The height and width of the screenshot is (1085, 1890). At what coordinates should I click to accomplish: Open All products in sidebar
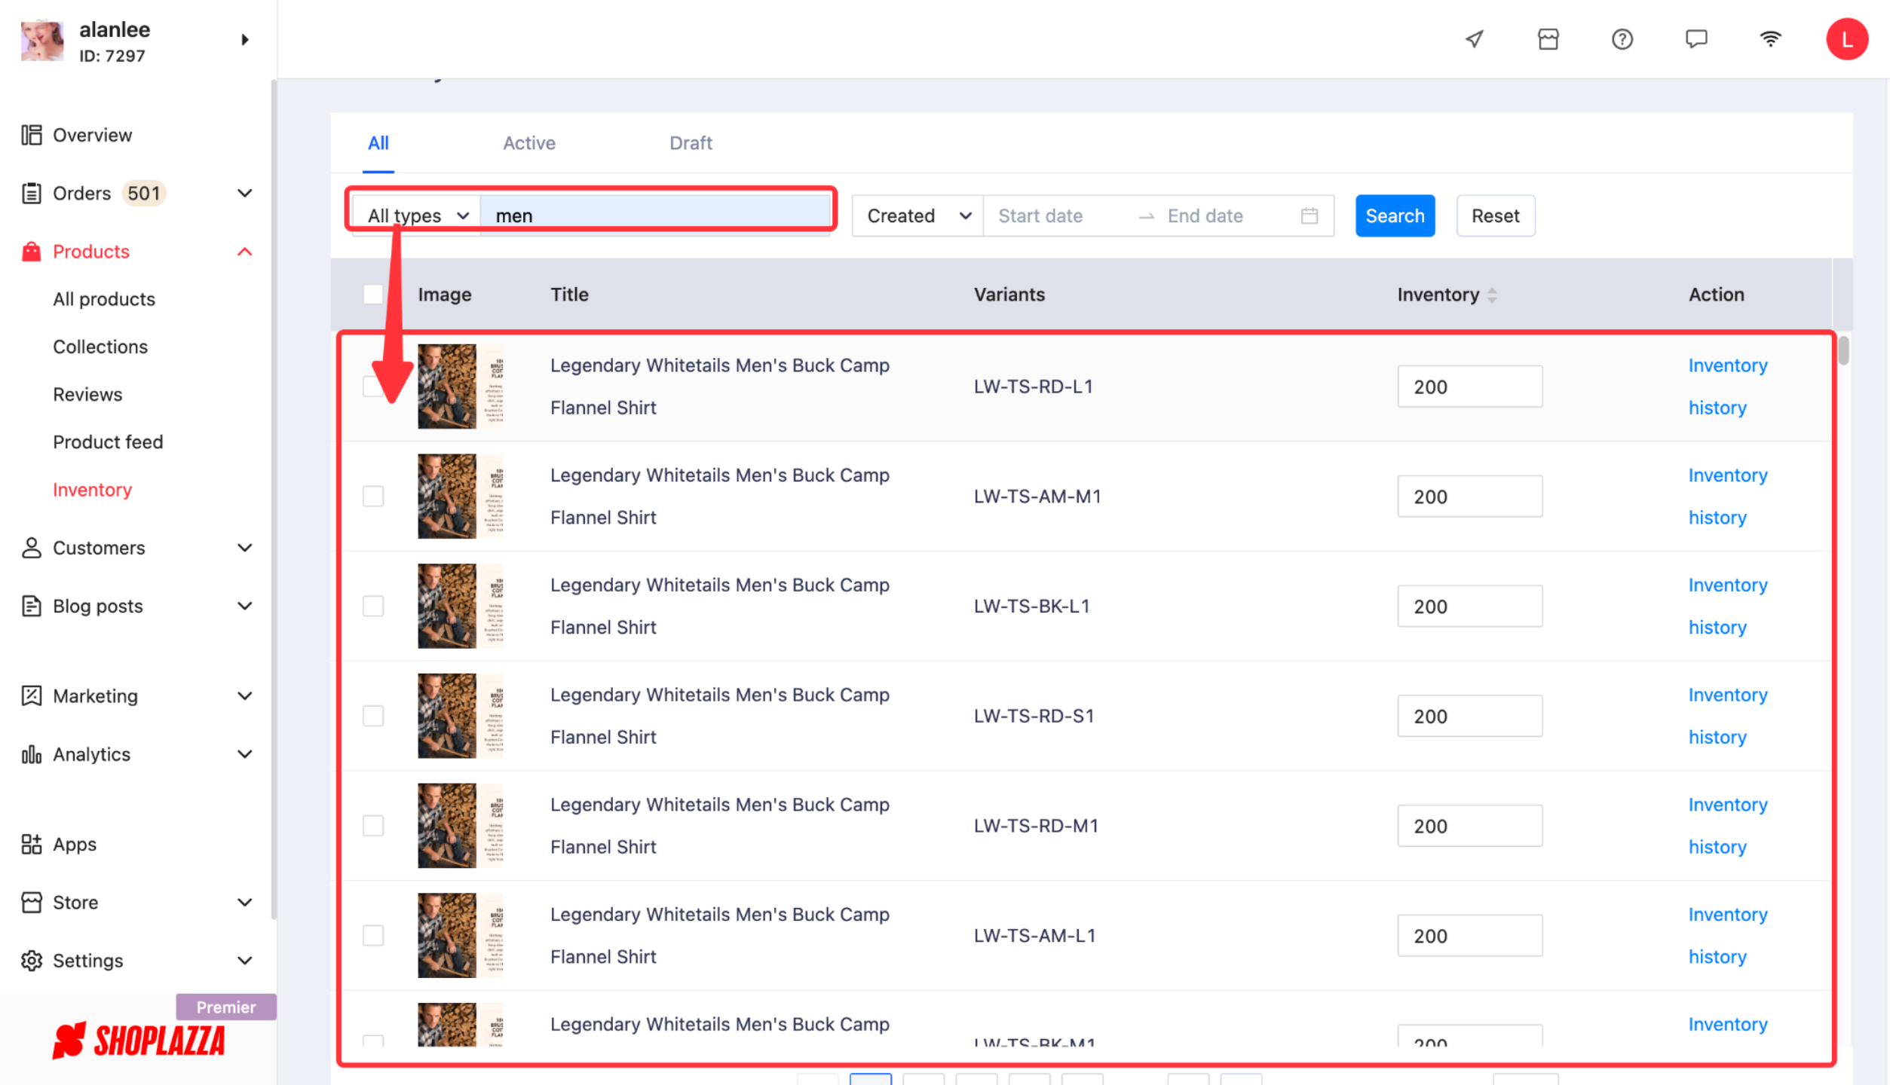pyautogui.click(x=104, y=299)
